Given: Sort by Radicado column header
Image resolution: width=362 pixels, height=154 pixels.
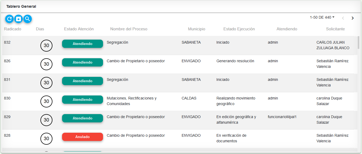Looking at the screenshot, I should pos(13,29).
